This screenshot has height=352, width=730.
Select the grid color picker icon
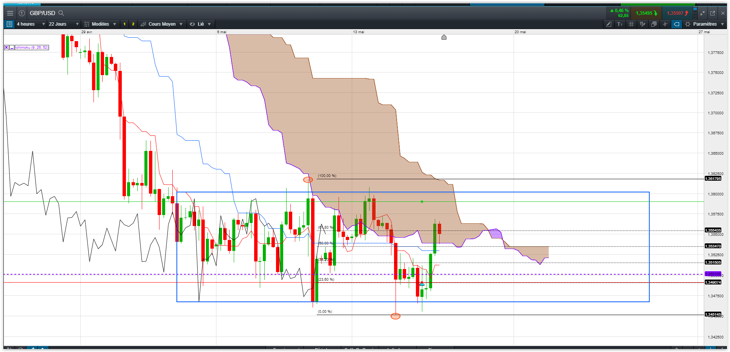643,24
